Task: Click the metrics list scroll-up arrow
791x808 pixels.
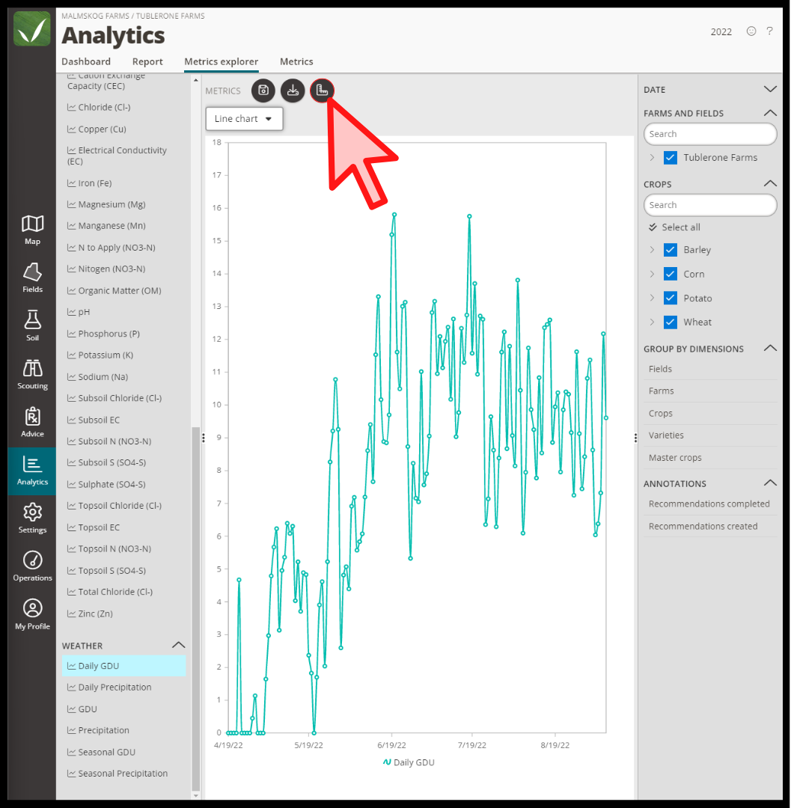Action: (x=196, y=80)
